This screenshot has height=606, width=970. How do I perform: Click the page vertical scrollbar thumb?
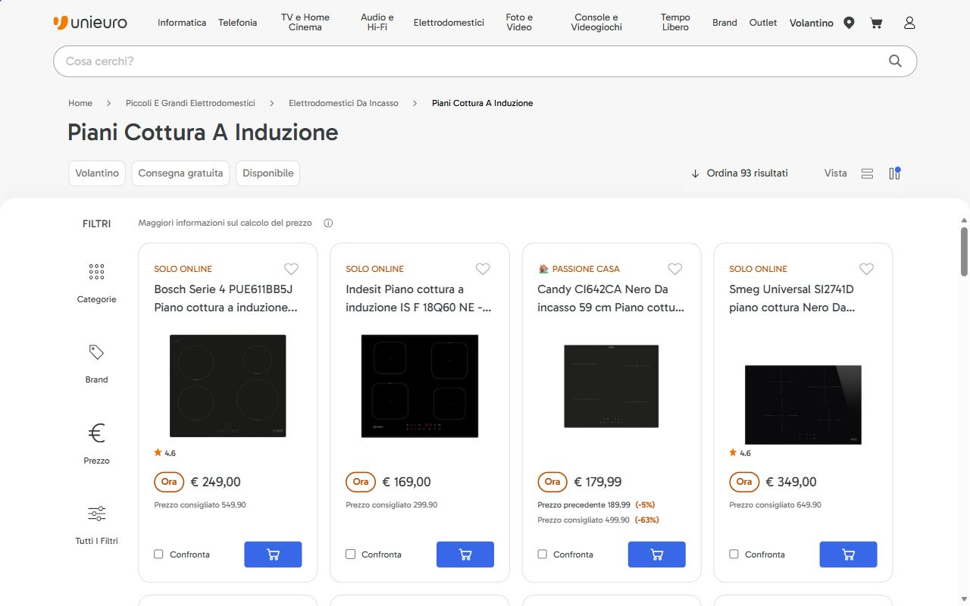click(965, 251)
